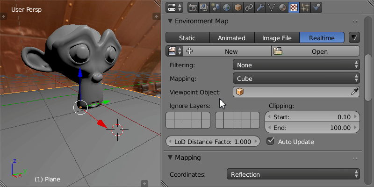Click the viewport area split corner

pyautogui.click(x=157, y=3)
